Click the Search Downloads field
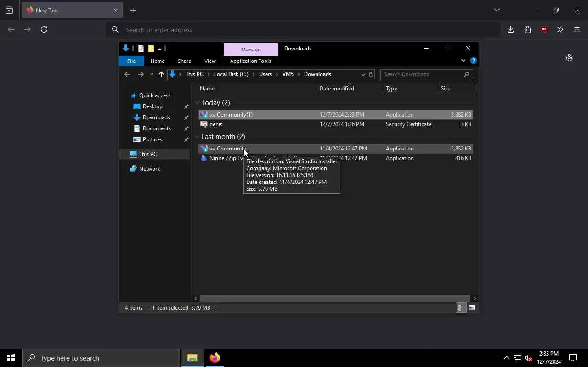Screen dimensions: 588x367 point(426,74)
